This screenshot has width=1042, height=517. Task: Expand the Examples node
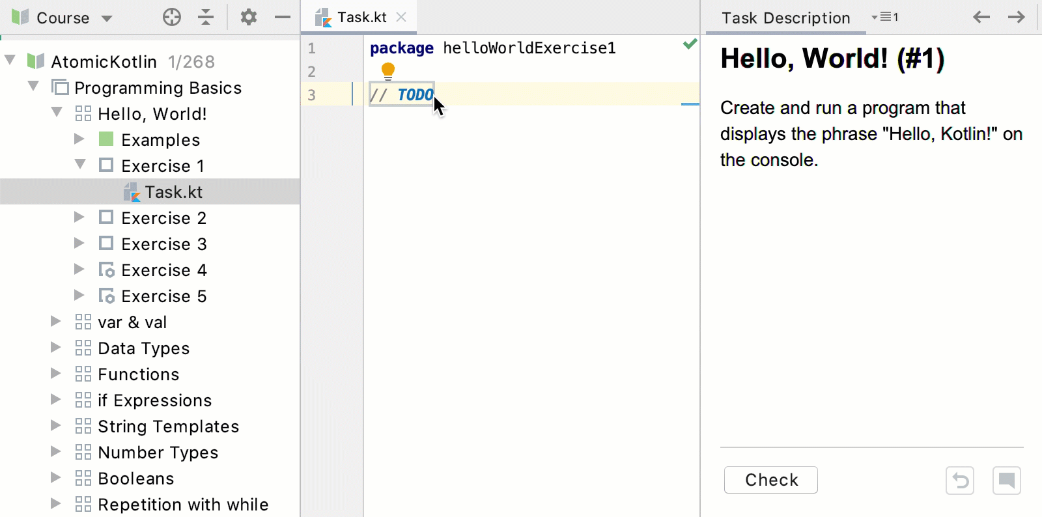pyautogui.click(x=79, y=139)
